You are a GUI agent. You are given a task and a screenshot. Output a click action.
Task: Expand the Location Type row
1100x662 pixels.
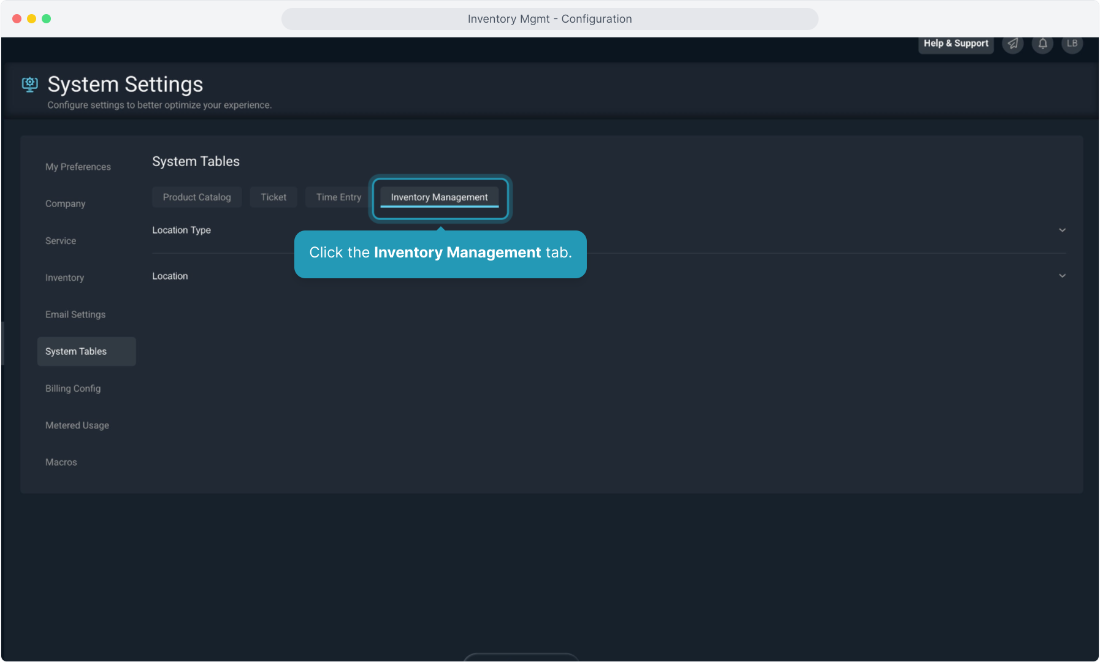coord(181,230)
